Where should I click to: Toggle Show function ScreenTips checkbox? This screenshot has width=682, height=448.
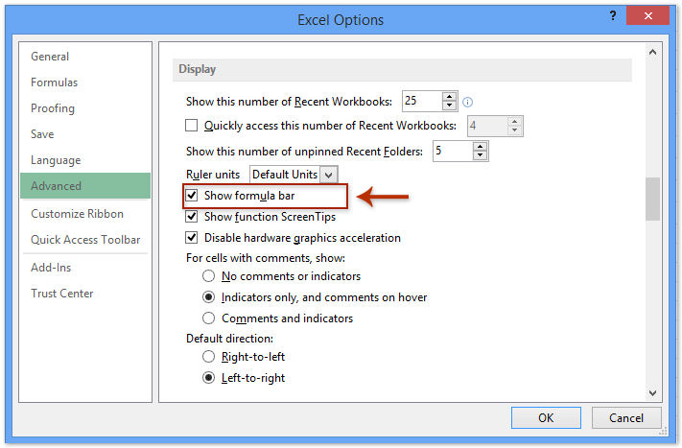click(x=192, y=217)
